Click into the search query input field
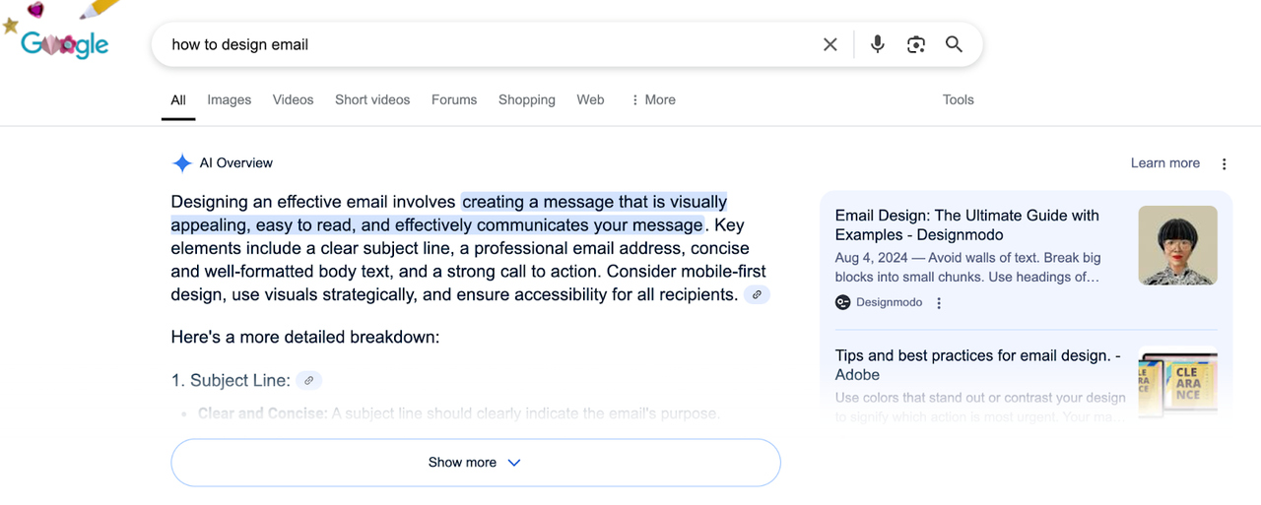The width and height of the screenshot is (1261, 505). [x=488, y=44]
